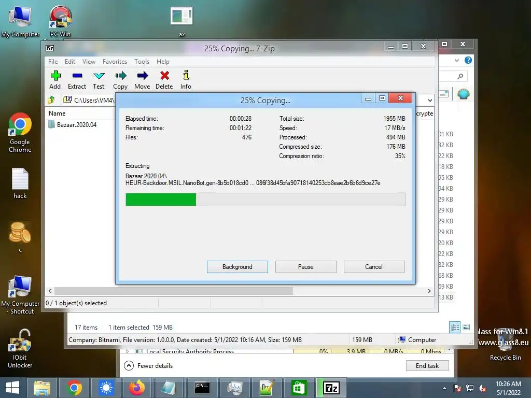Click the horizontal scrollbar right arrow
This screenshot has width=531, height=398.
[x=429, y=291]
